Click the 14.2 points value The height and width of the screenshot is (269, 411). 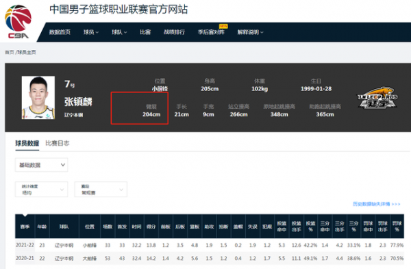tap(151, 259)
